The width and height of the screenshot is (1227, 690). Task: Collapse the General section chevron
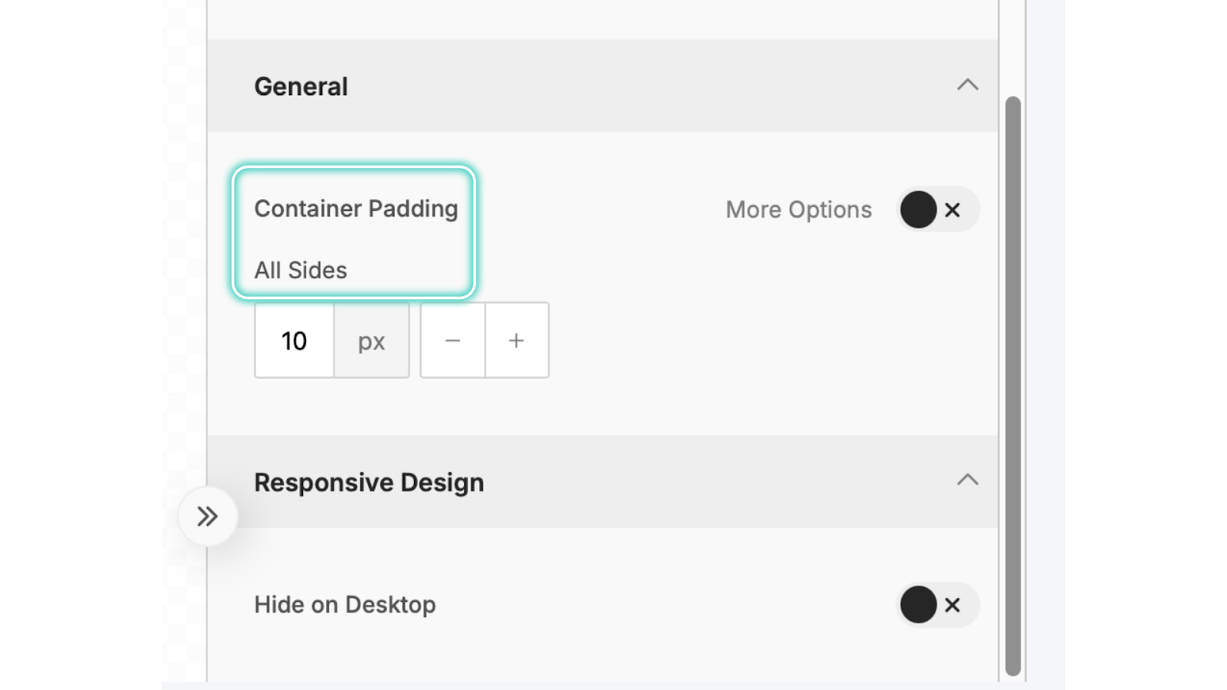[967, 85]
